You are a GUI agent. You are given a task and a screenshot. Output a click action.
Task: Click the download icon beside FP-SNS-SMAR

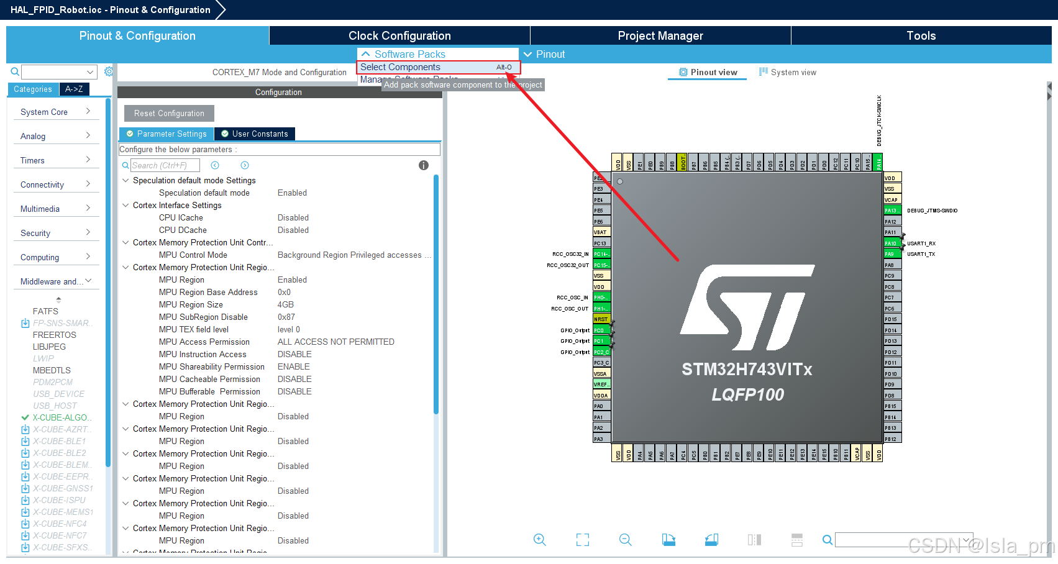(x=25, y=323)
